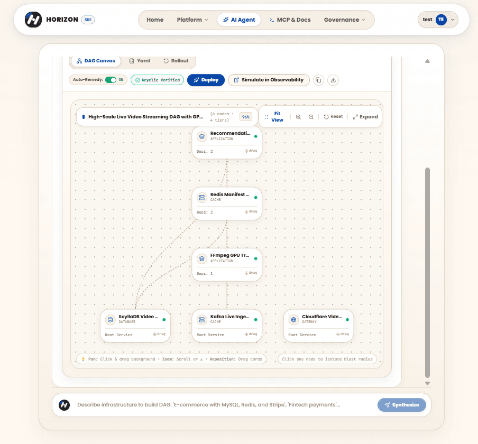478x444 pixels.
Task: Click the High-Scale Live Video Streaming DAG title
Action: (x=145, y=117)
